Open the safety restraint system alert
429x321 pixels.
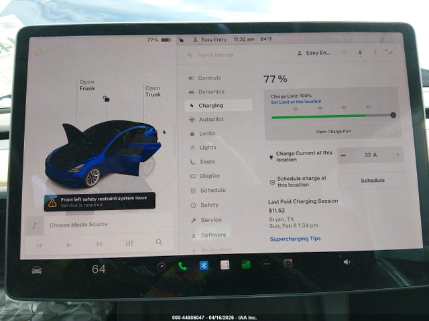pos(100,202)
